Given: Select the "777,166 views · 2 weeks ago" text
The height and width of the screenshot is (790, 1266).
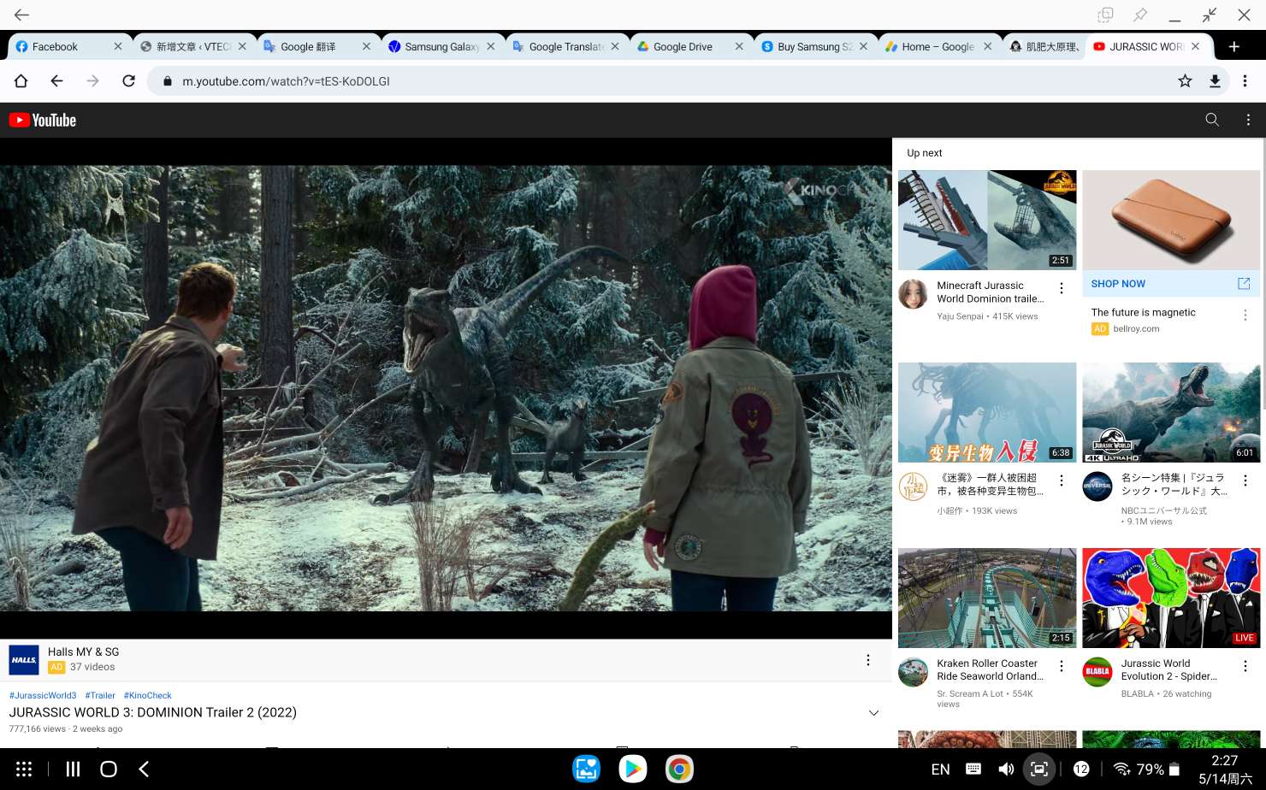Looking at the screenshot, I should click(x=66, y=729).
